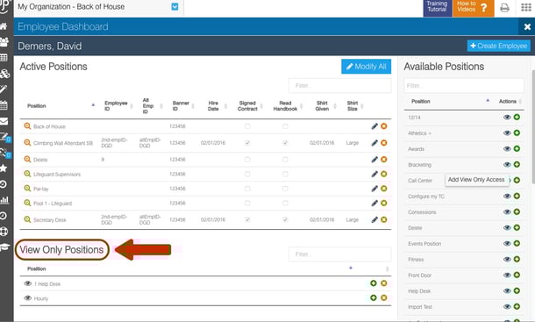Toggle Signed Contract checkbox for Climbing Wall Attendant
The height and width of the screenshot is (322, 535).
(247, 143)
